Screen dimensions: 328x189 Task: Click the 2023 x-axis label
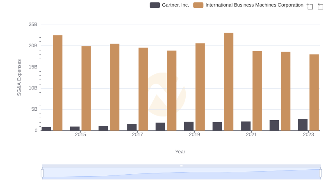[308, 134]
